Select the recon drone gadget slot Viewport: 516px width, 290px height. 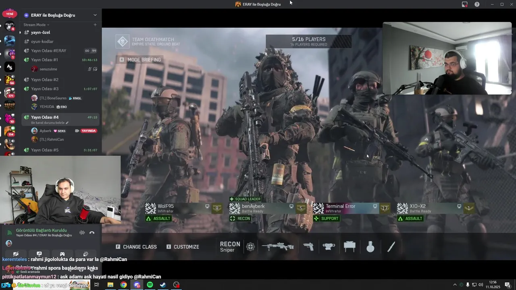(329, 246)
